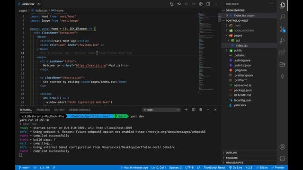This screenshot has width=303, height=170.
Task: Expand the .next folder
Action: coord(227,25)
